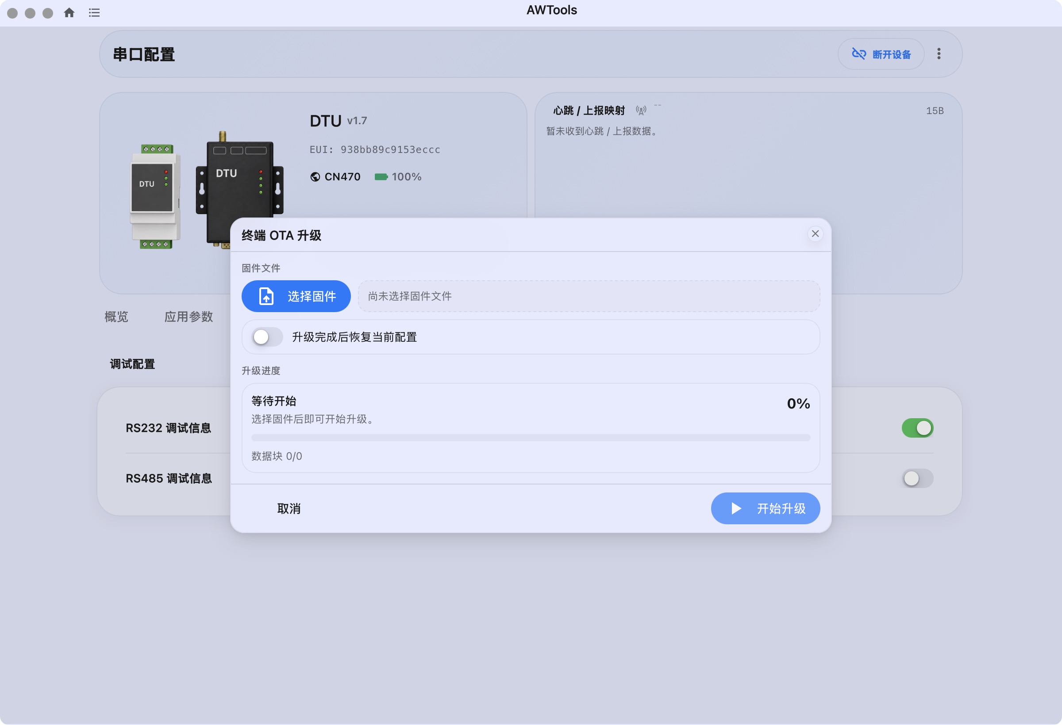Image resolution: width=1062 pixels, height=725 pixels.
Task: Click the upgrade progress bar
Action: 531,438
